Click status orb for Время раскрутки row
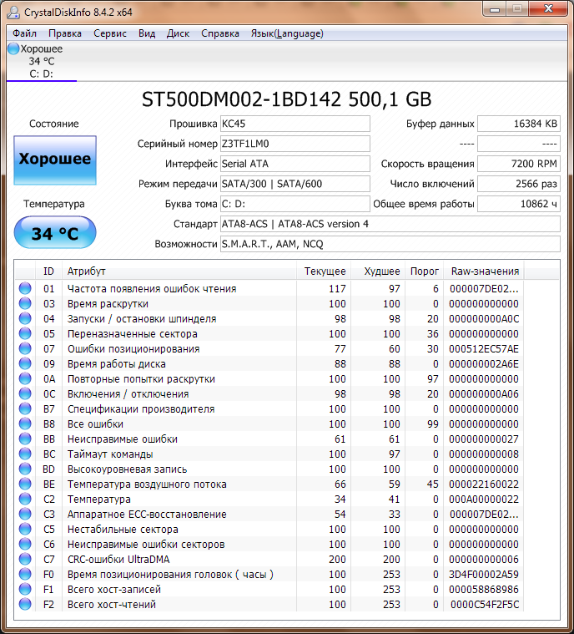Image resolution: width=574 pixels, height=634 pixels. (25, 303)
